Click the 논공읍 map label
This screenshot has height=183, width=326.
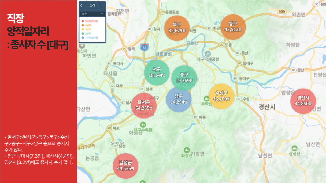(92, 158)
